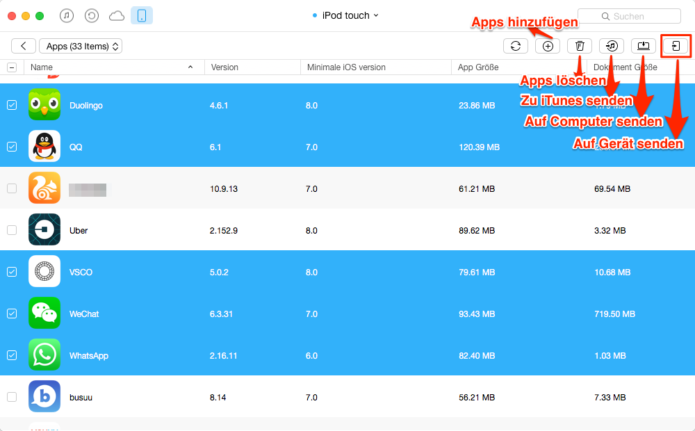Screen dimensions: 695x431
Task: Click the busuu app icon
Action: 44,396
